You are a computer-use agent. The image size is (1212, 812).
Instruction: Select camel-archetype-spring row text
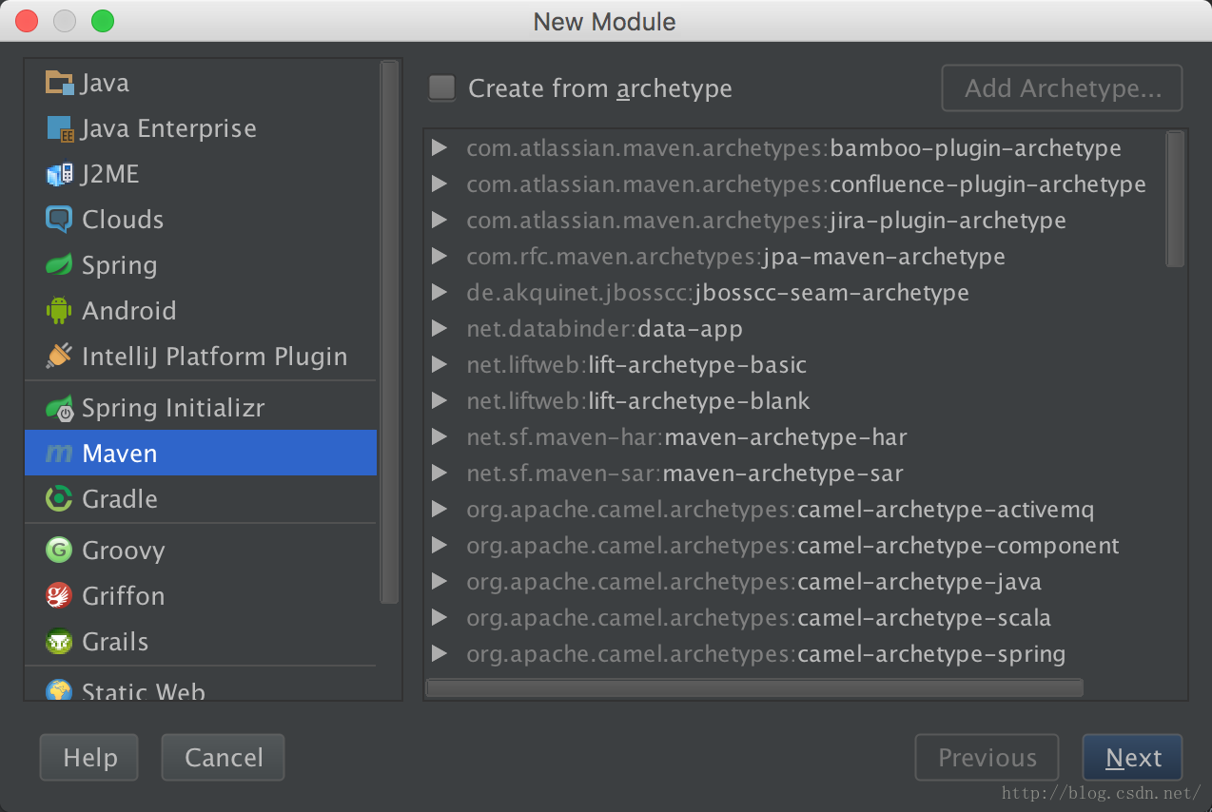point(766,653)
